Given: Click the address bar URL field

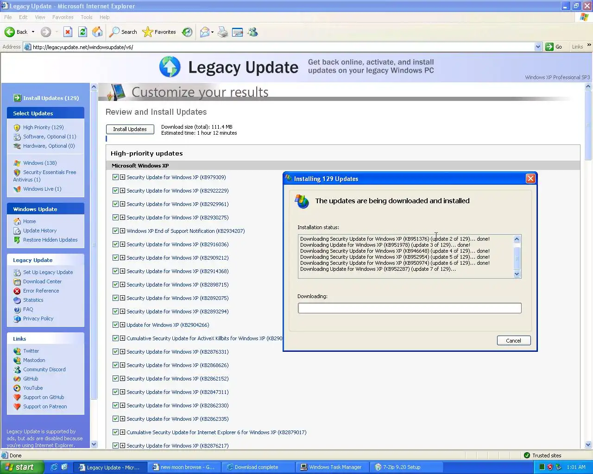Looking at the screenshot, I should pyautogui.click(x=283, y=47).
